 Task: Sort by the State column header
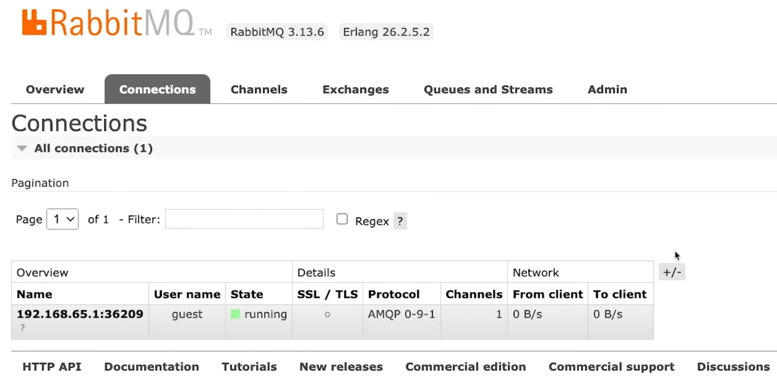coord(247,295)
